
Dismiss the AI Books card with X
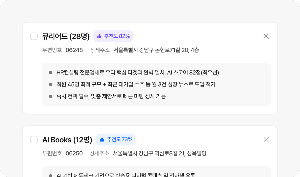click(266, 140)
